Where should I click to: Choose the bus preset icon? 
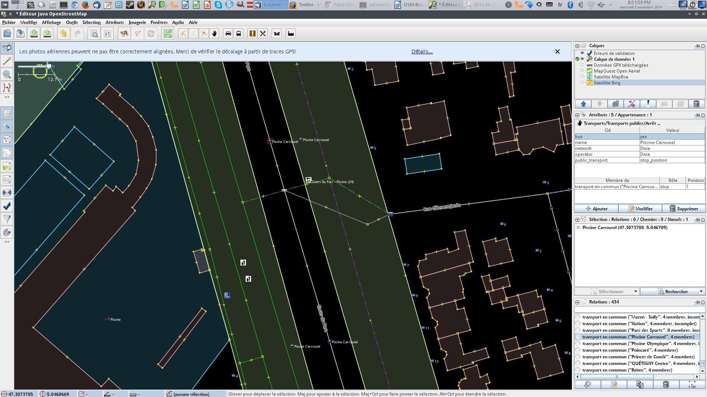click(239, 34)
